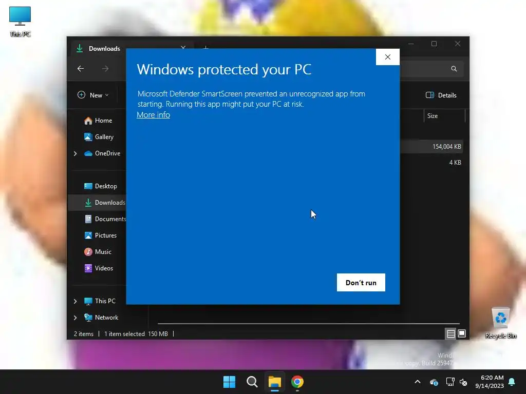The height and width of the screenshot is (394, 526).
Task: Select the 4 KB file row
Action: point(431,163)
